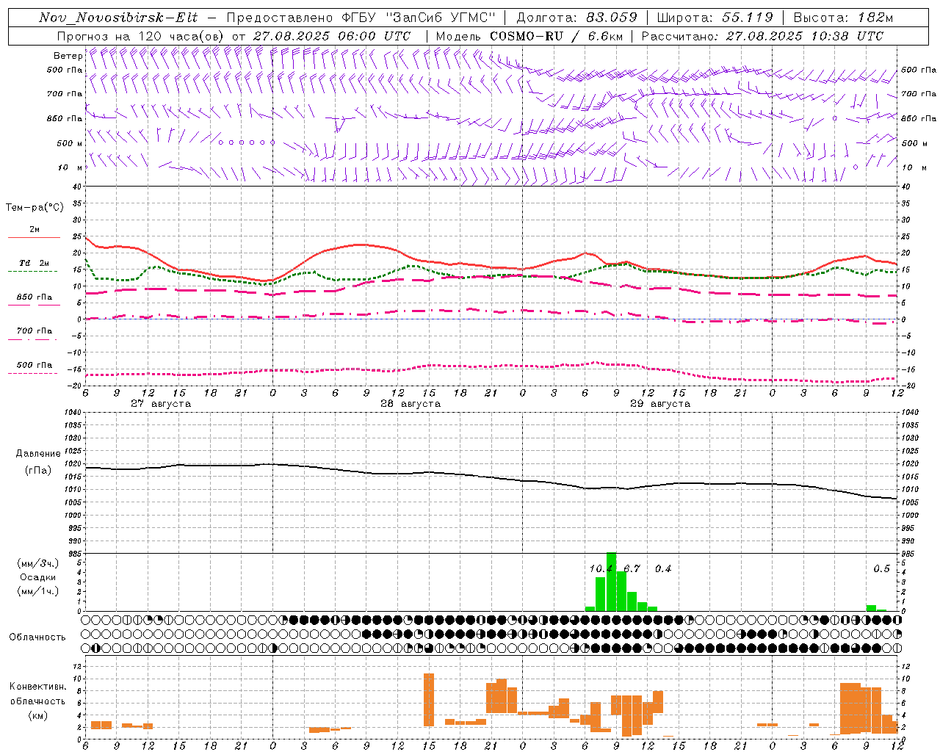Click the 28 августа date label
This screenshot has width=940, height=752.
point(411,404)
